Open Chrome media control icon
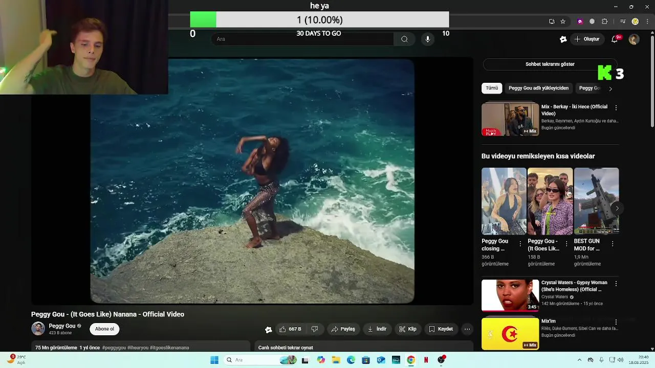This screenshot has height=368, width=655. click(x=623, y=21)
